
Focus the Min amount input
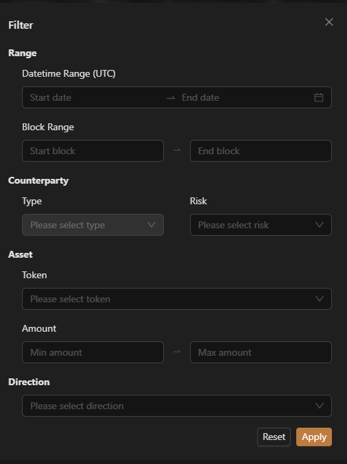93,352
